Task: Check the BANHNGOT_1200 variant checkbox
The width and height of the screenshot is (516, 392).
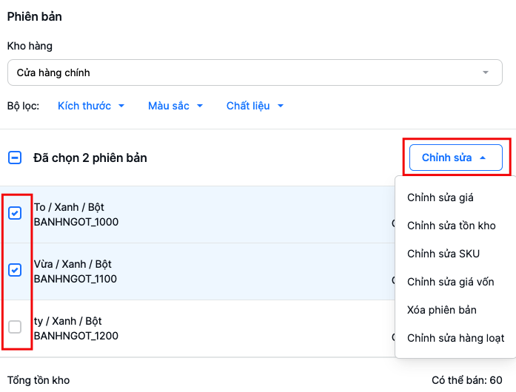Action: (15, 327)
